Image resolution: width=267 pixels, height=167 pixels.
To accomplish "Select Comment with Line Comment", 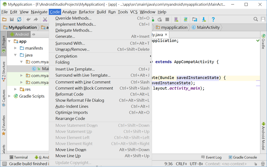I will pyautogui.click(x=100, y=82).
